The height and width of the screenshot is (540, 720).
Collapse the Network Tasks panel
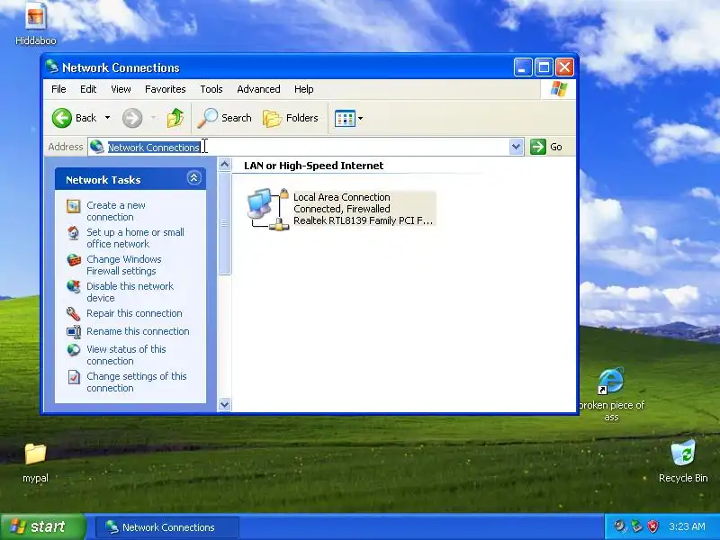(193, 178)
